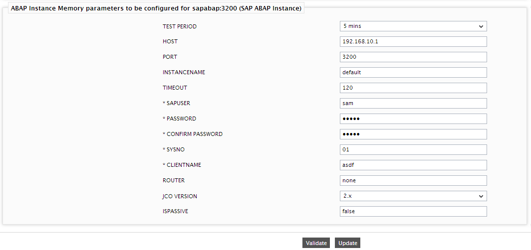Click the ISPASSIVE field showing false
Image resolution: width=531 pixels, height=250 pixels.
[413, 212]
